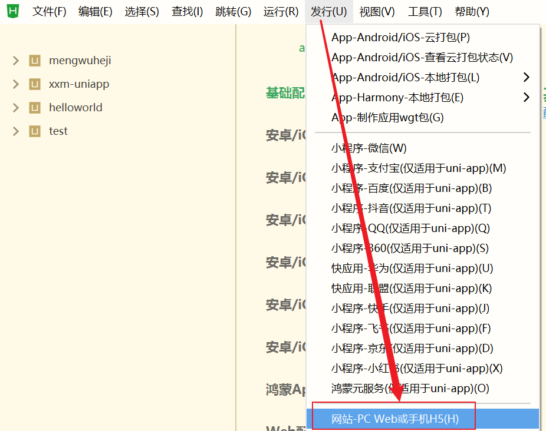Choose 网站-PC Web或手机H5(H)
The image size is (546, 431).
coord(423,419)
